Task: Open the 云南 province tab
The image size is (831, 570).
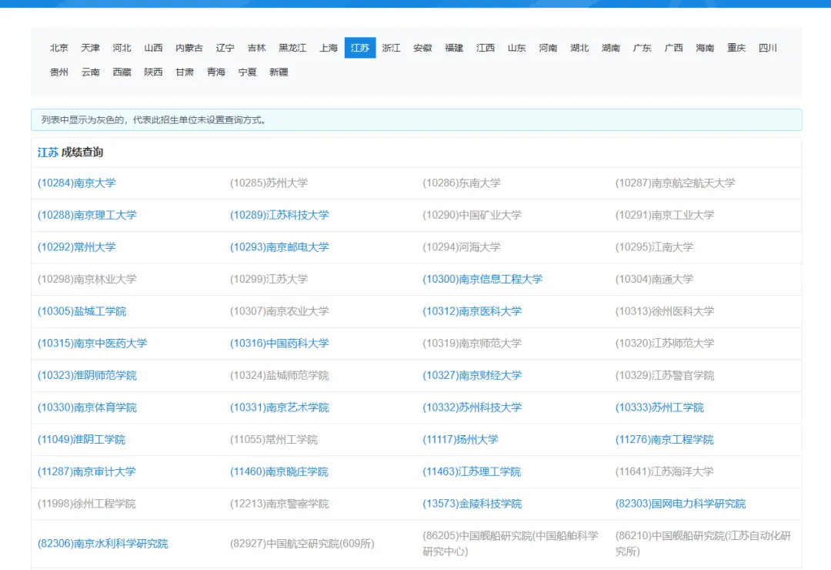Action: point(90,72)
